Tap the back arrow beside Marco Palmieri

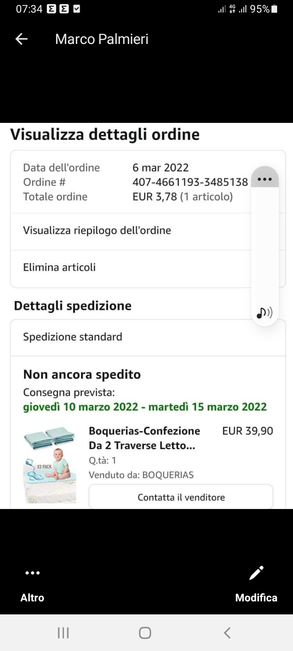pyautogui.click(x=21, y=39)
